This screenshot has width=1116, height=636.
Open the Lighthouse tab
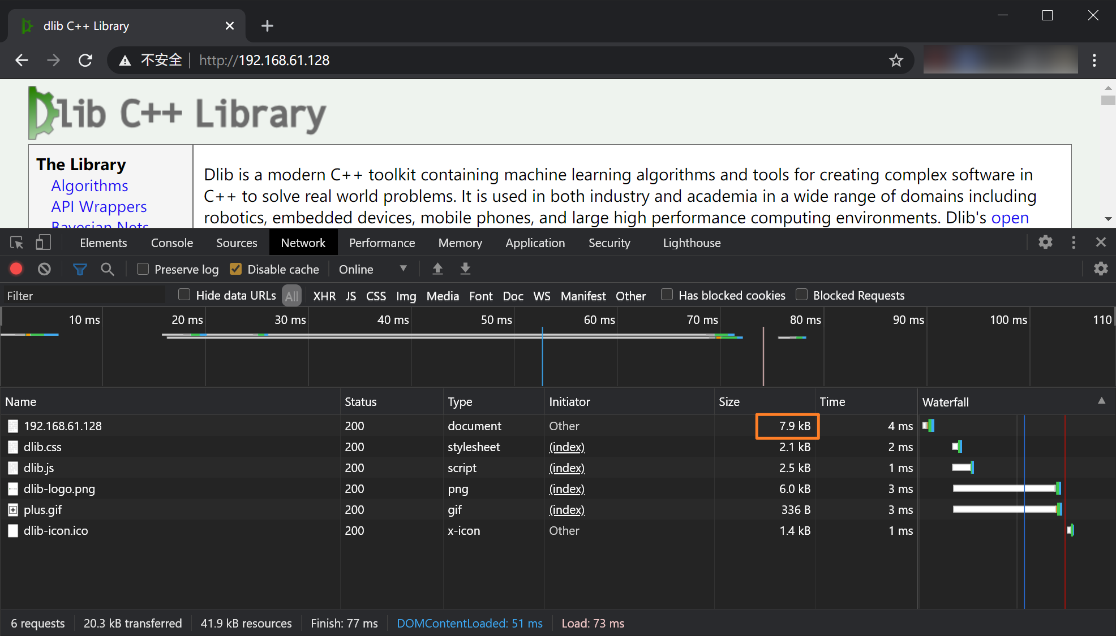tap(692, 243)
